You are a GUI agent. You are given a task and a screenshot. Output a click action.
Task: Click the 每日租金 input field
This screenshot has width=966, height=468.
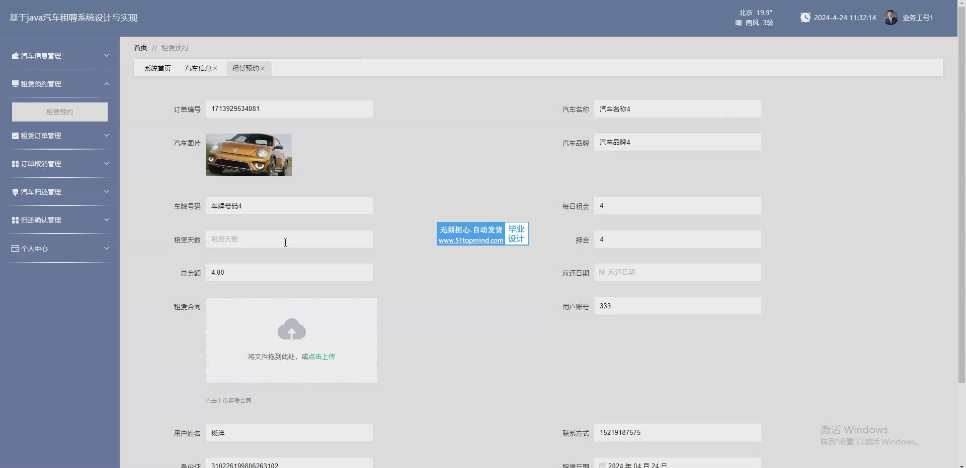pos(678,206)
